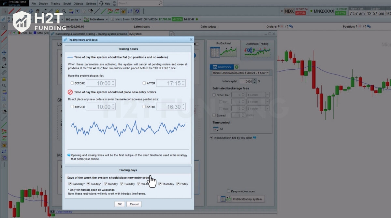Switch to the Automatic Trading tab

pos(257,50)
